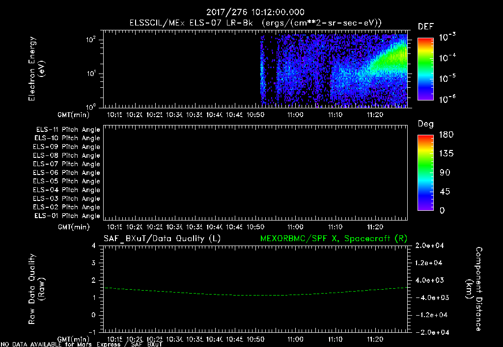Click the 10^2 electron energy tick label
The image size is (503, 347).
pyautogui.click(x=91, y=40)
